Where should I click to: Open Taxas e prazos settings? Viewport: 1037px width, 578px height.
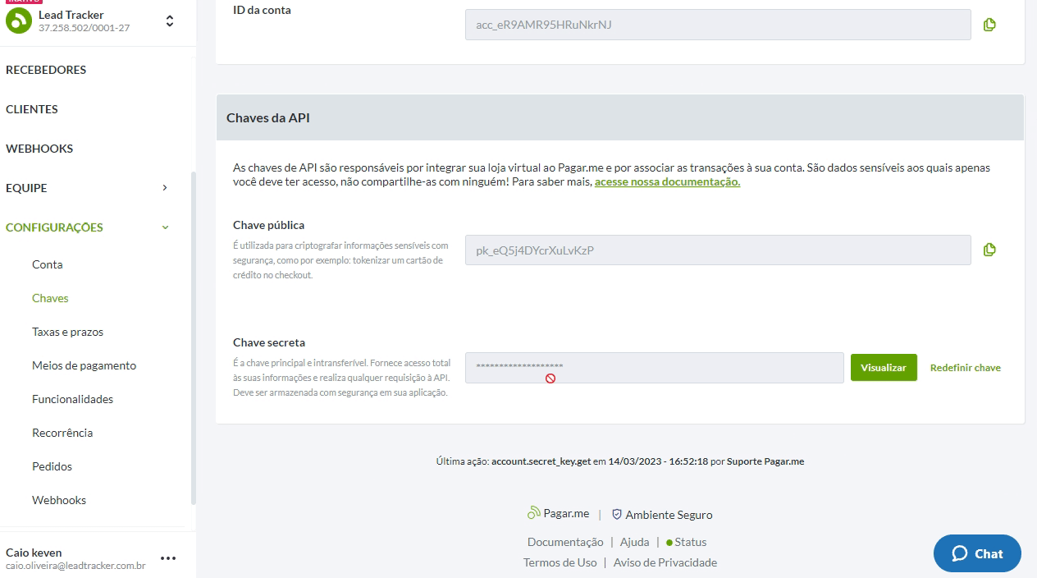tap(67, 332)
